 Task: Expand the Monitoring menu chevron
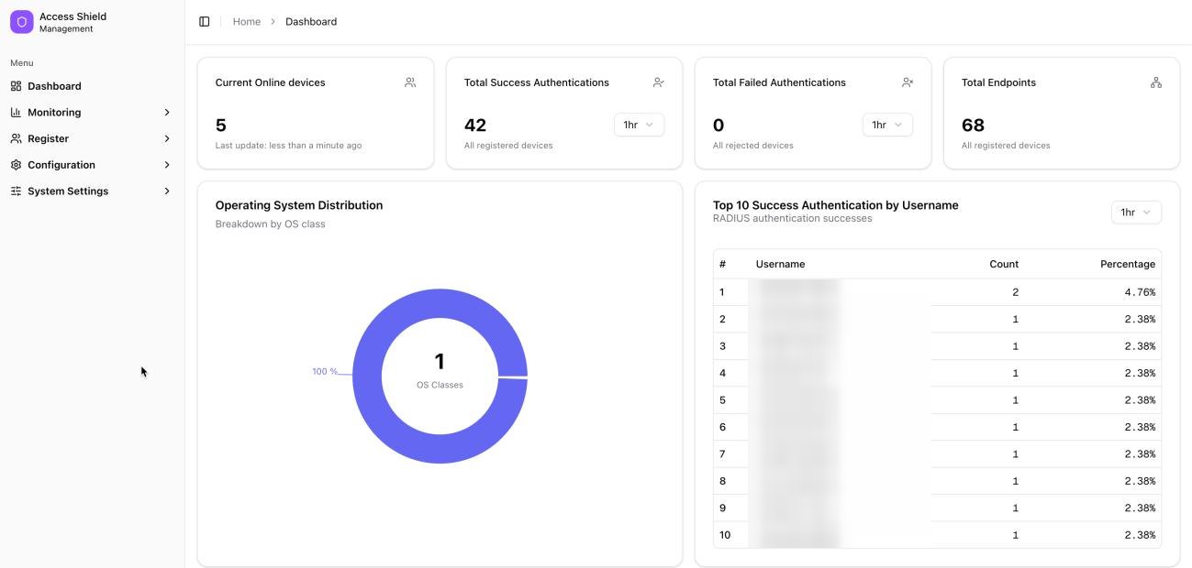(167, 113)
